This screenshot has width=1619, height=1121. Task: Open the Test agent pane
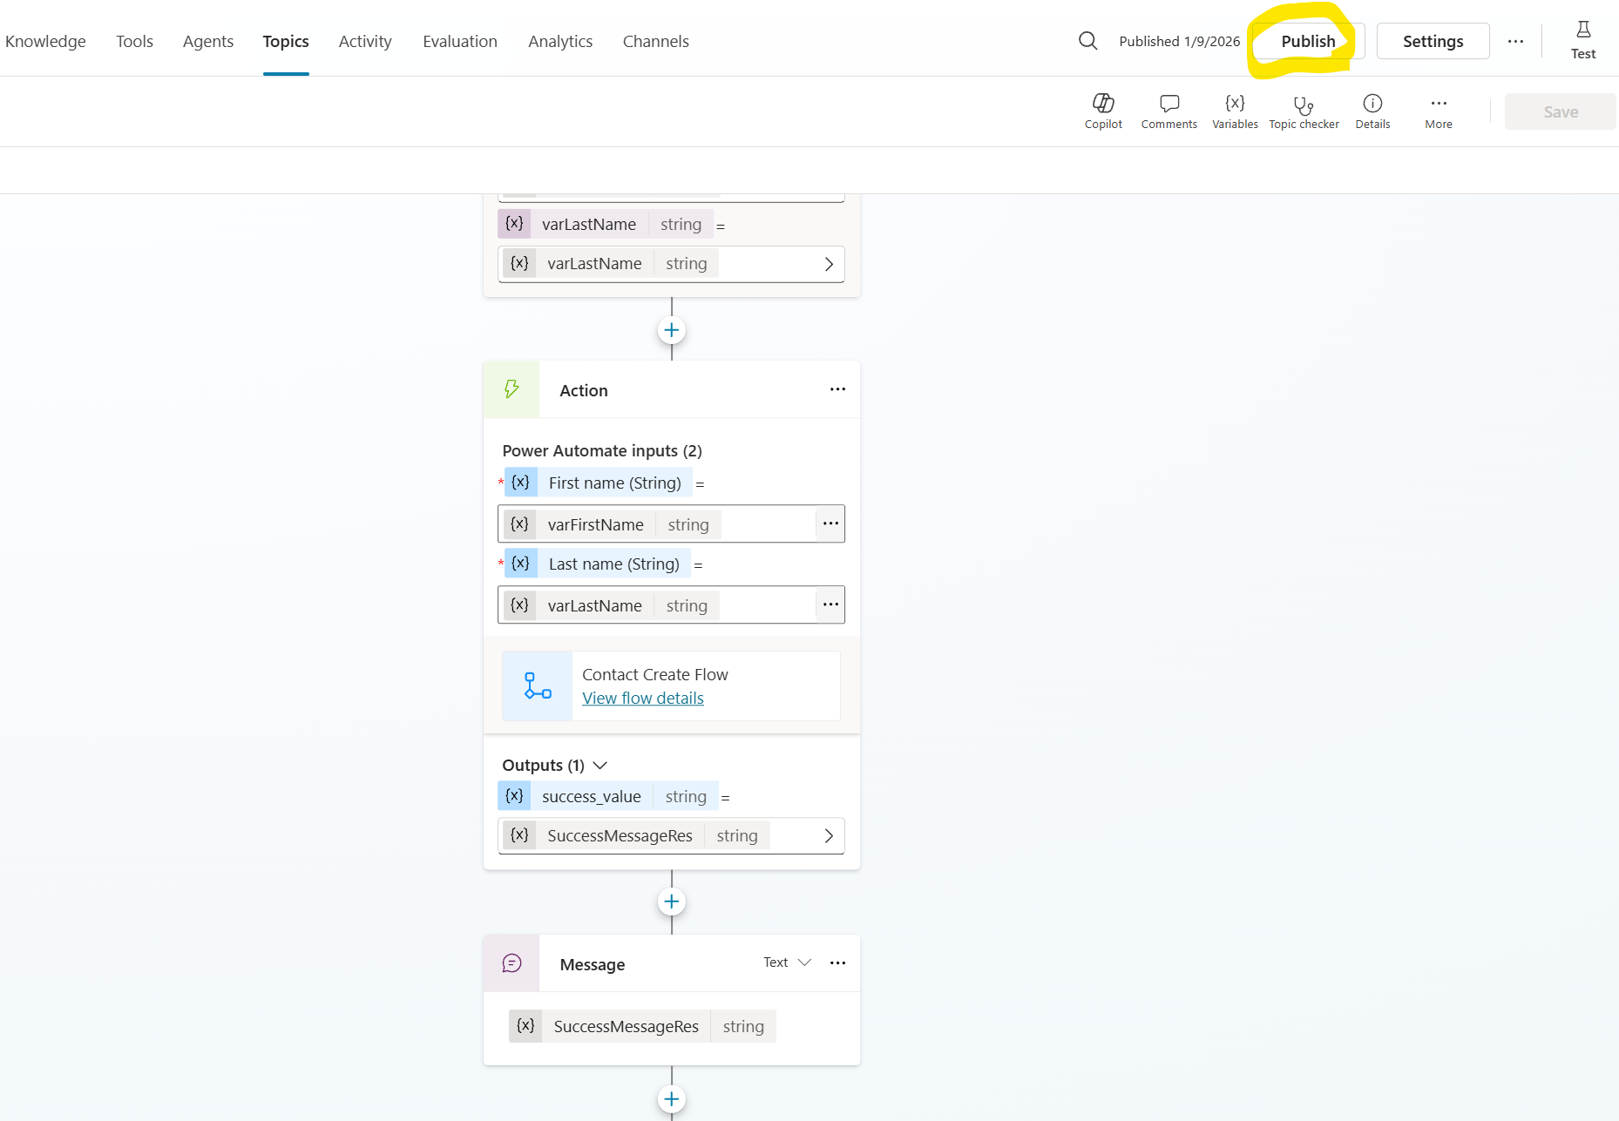(x=1582, y=41)
